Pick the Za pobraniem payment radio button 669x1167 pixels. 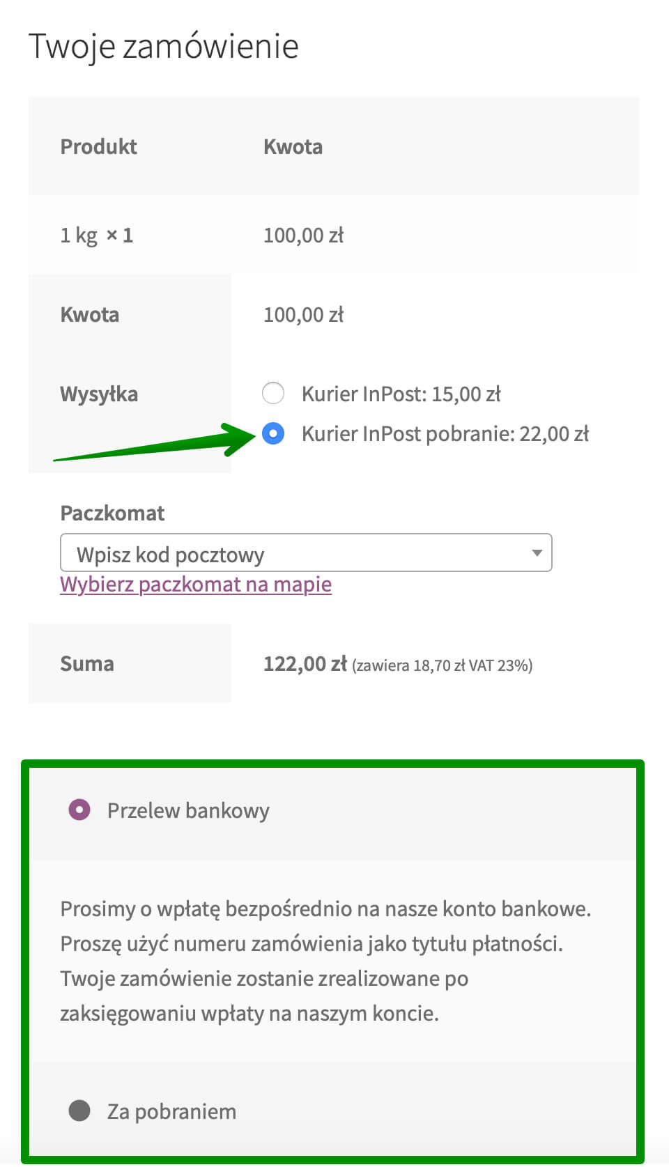(79, 1111)
